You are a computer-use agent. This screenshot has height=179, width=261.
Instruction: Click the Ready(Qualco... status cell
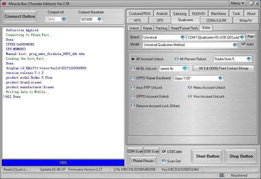16,169
